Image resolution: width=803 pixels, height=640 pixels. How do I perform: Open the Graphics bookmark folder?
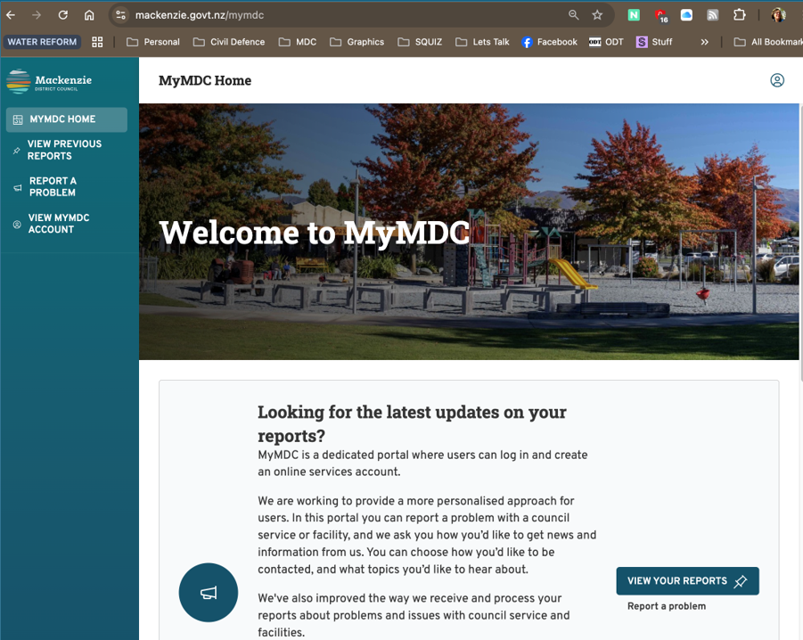(356, 42)
